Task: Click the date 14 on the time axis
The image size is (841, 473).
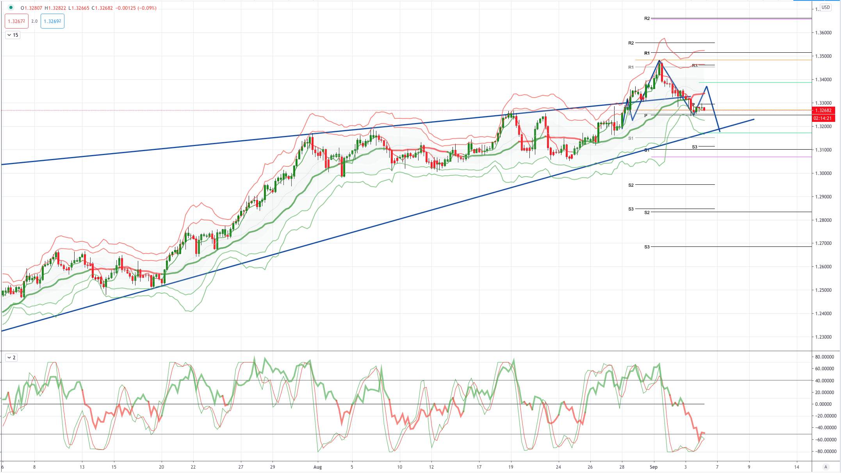Action: (796, 467)
